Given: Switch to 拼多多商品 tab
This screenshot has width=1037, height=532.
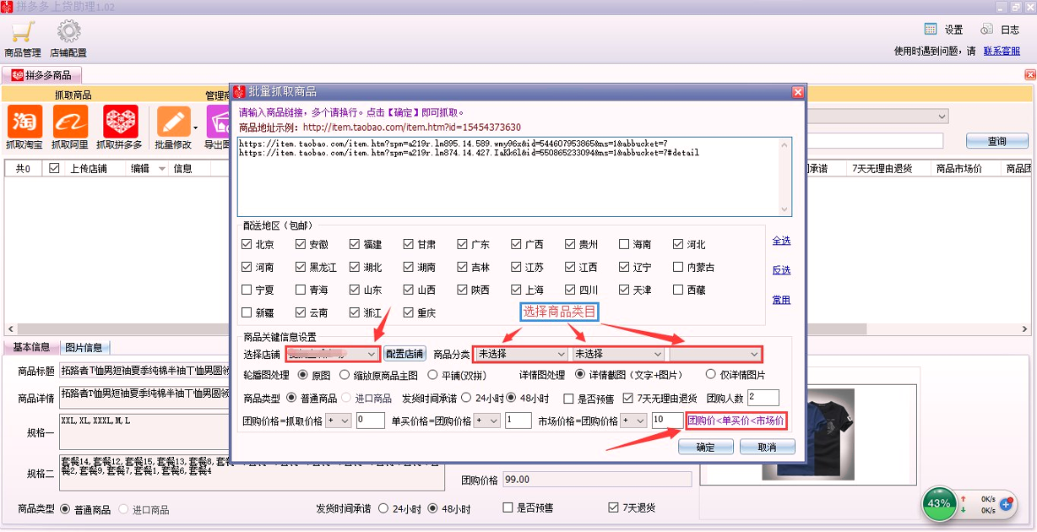Looking at the screenshot, I should tap(42, 74).
